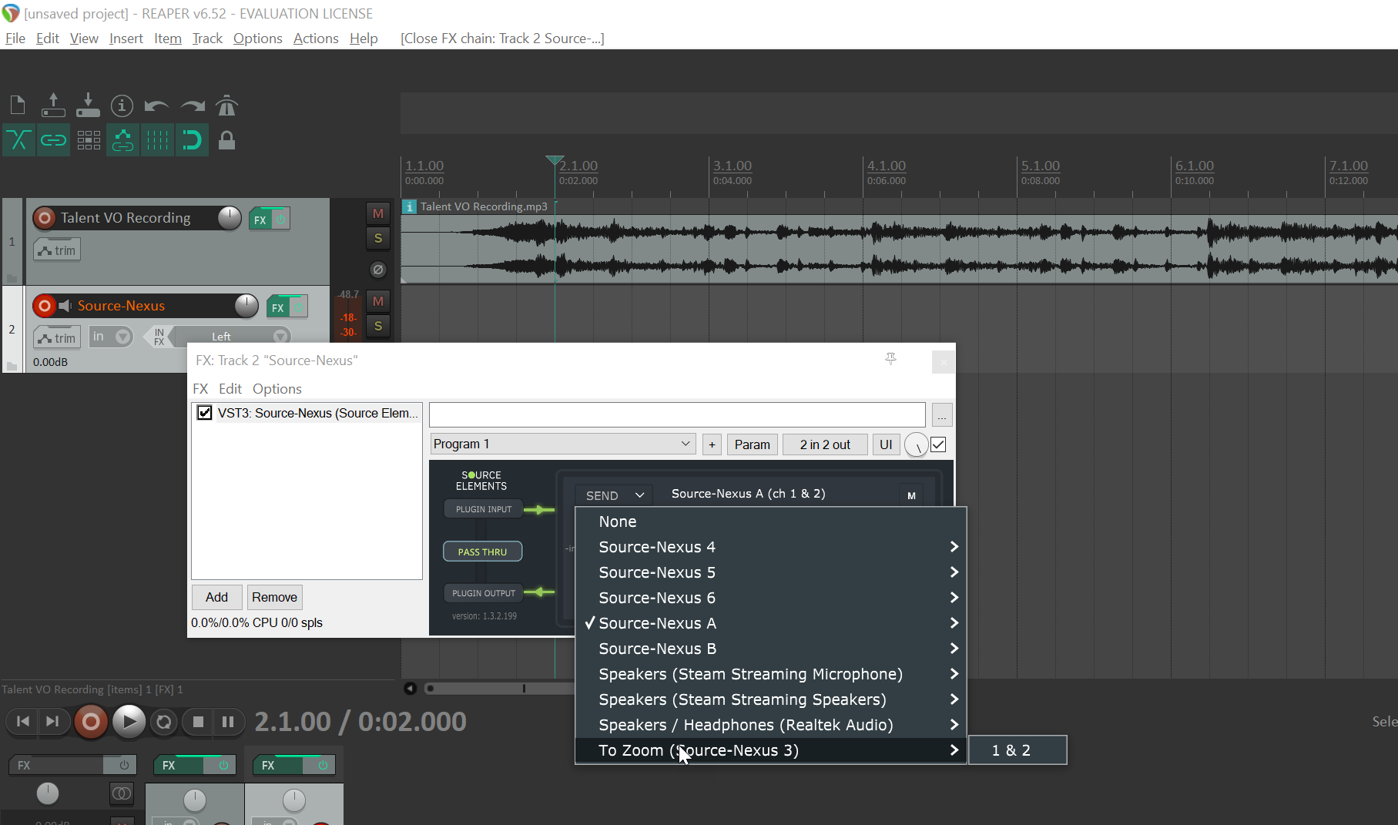The height and width of the screenshot is (825, 1398).
Task: Open the Actions menu
Action: 315,39
